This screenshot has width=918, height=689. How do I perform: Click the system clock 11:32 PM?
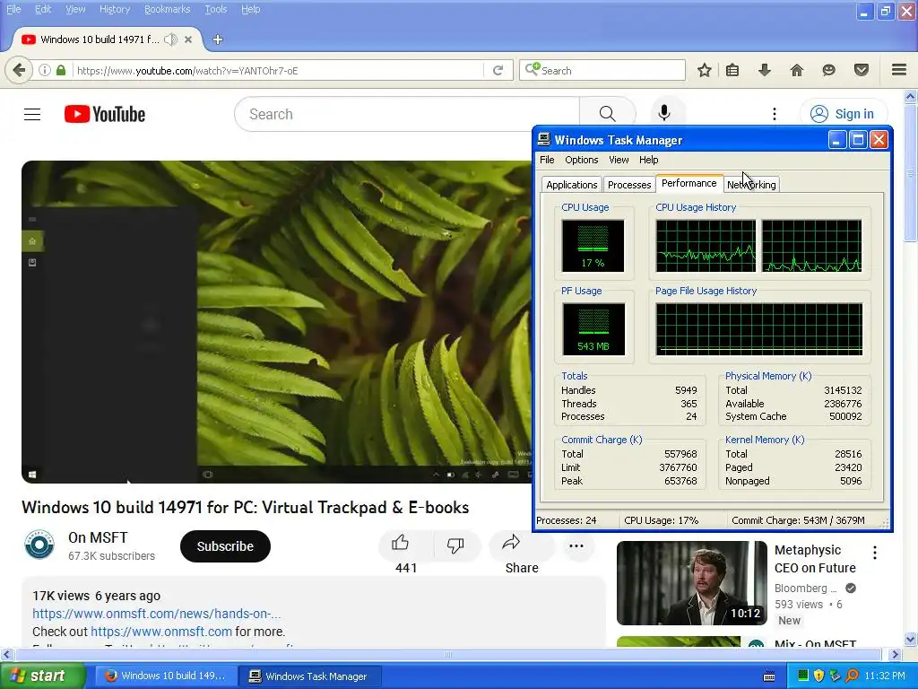pyautogui.click(x=885, y=676)
